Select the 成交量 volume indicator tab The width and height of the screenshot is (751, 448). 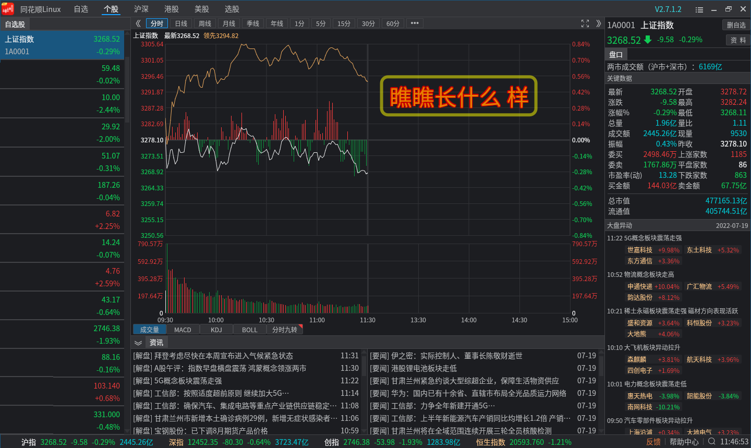point(150,330)
